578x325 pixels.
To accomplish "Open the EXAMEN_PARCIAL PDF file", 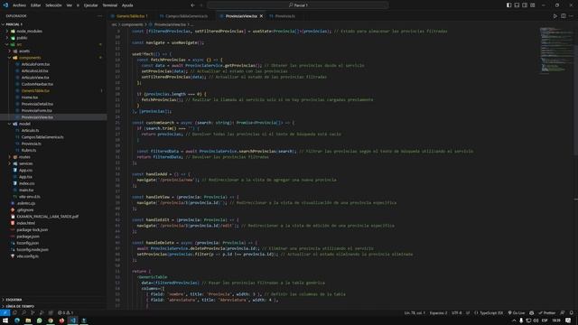I will click(x=48, y=217).
